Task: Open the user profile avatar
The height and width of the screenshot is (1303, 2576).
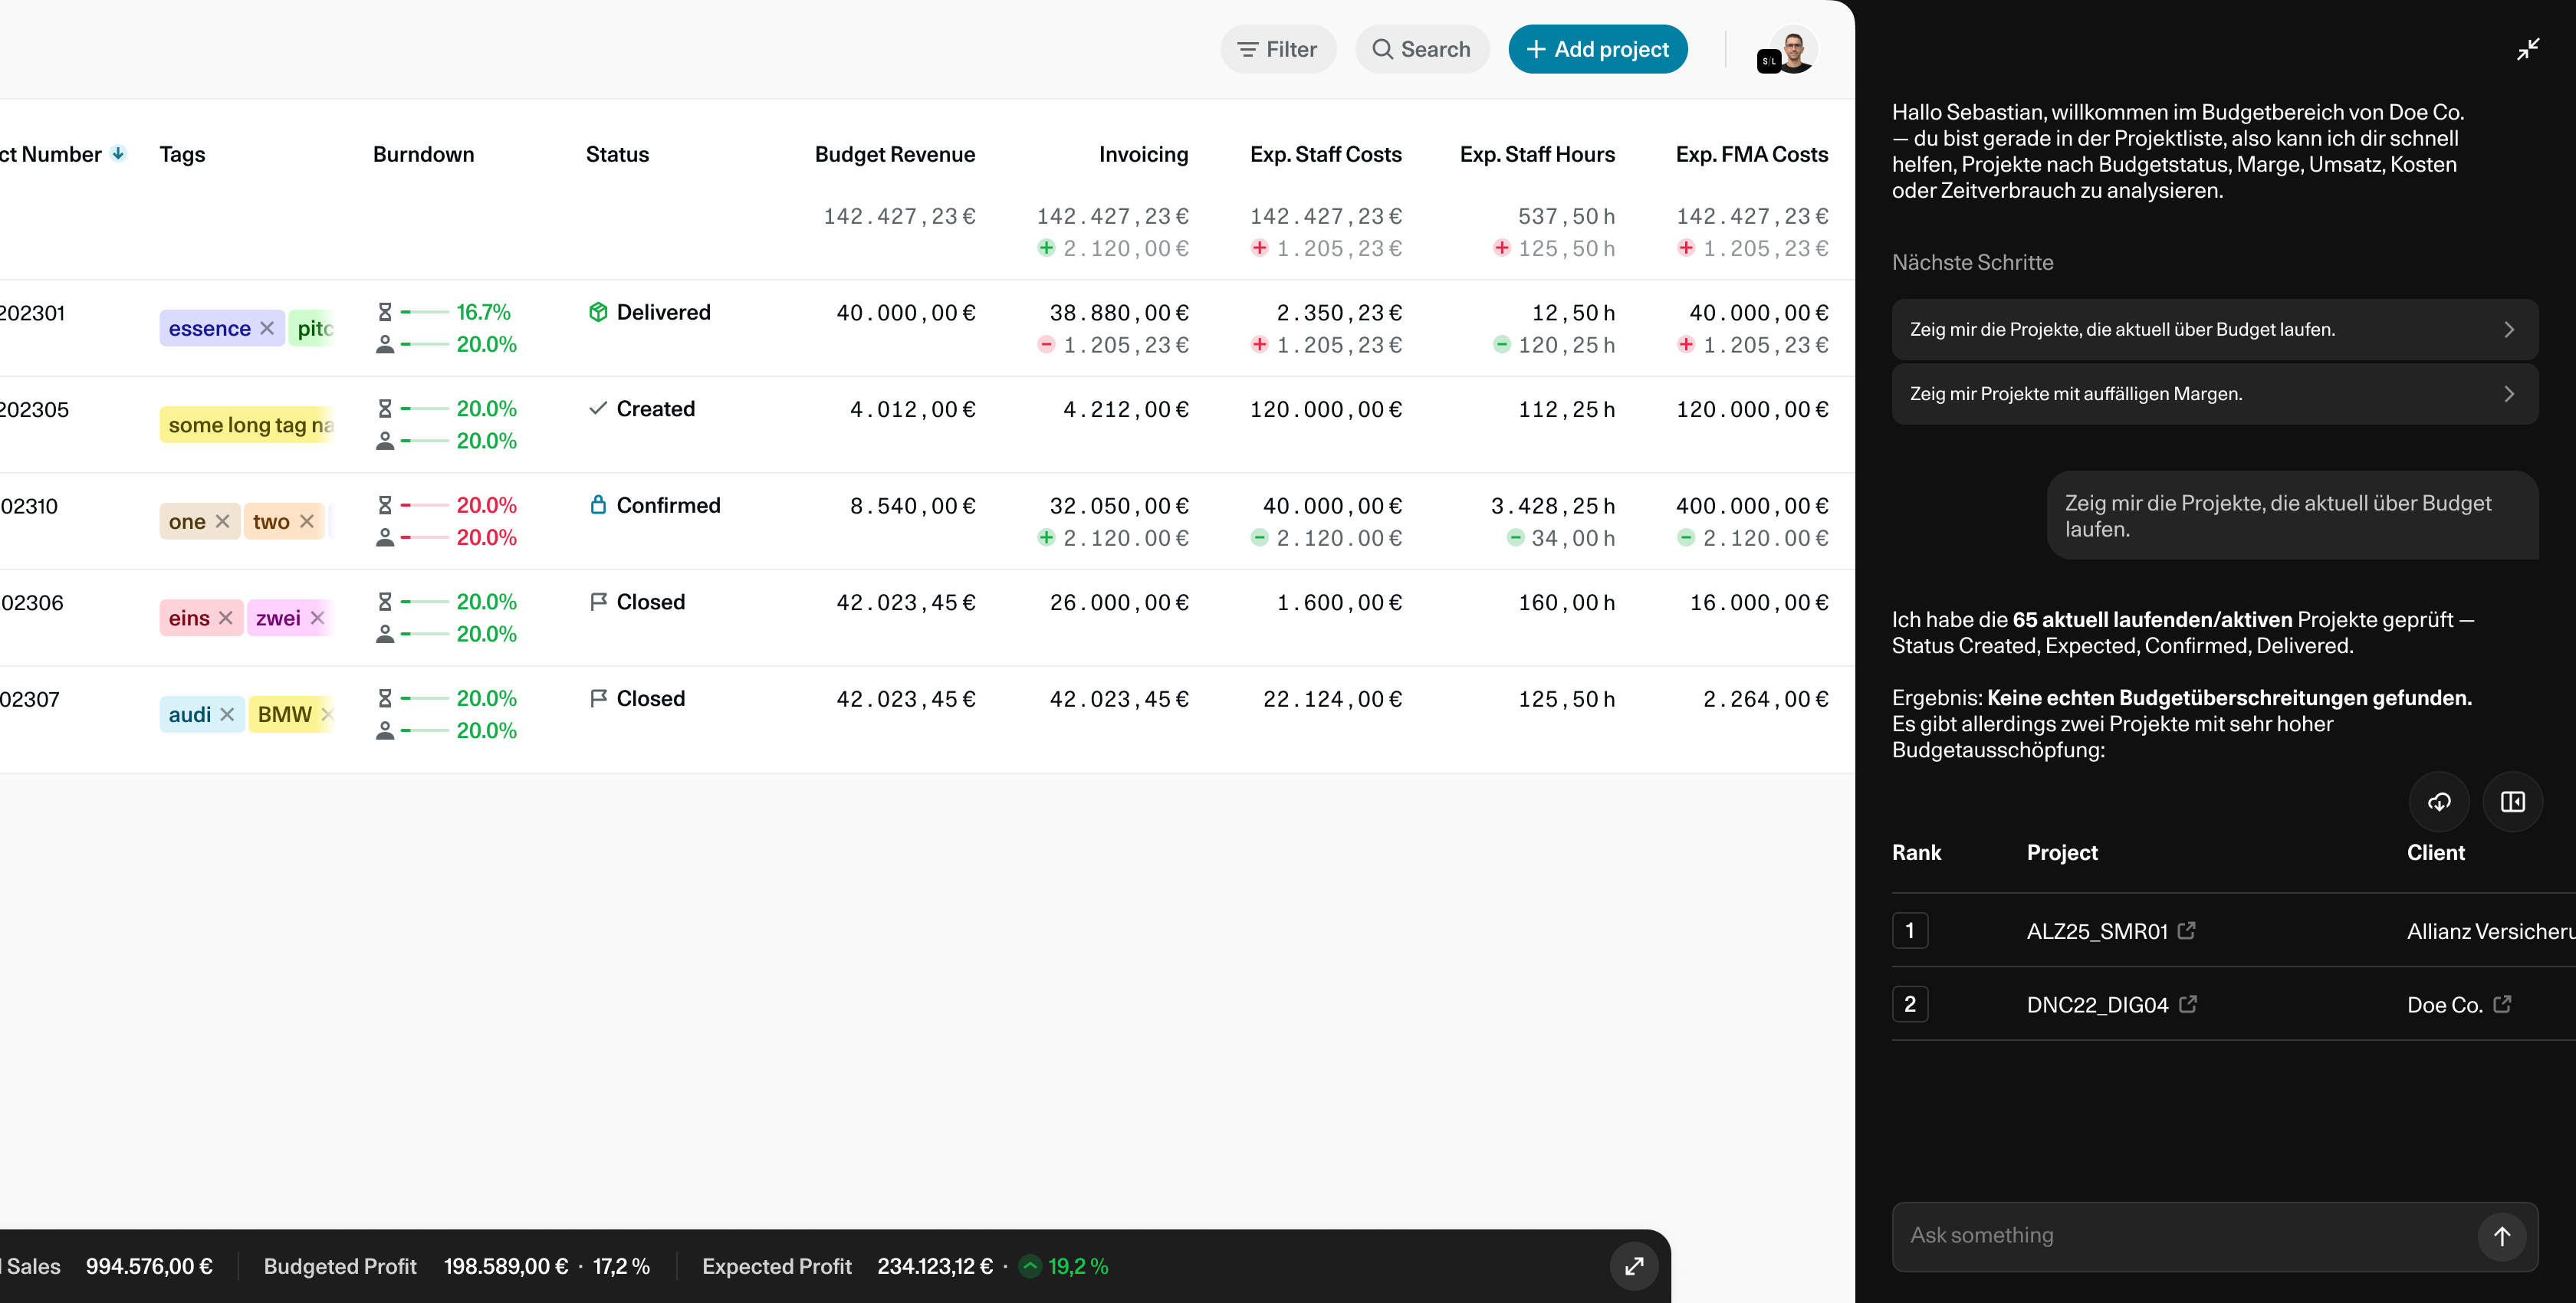Action: click(1793, 49)
